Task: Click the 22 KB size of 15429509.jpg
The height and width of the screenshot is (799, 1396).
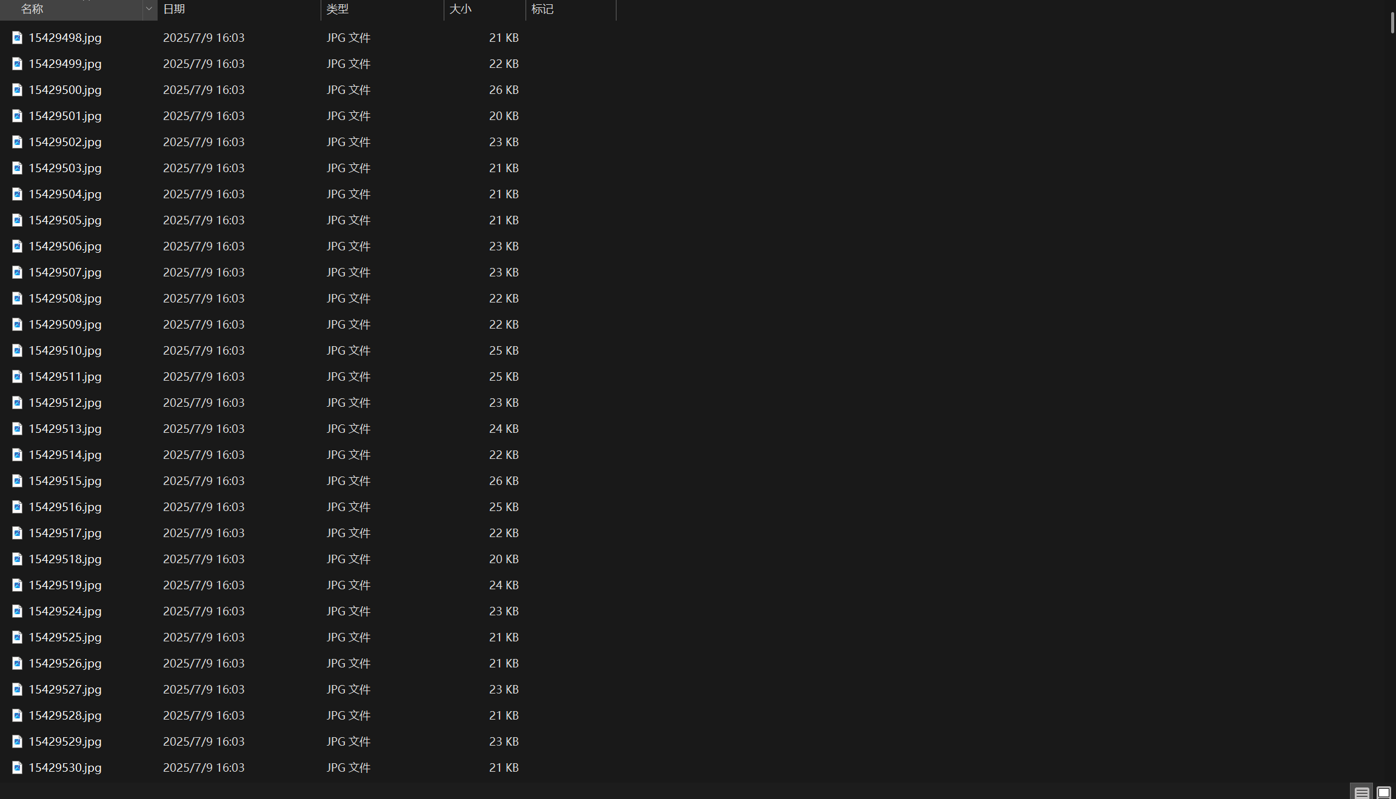Action: (504, 324)
